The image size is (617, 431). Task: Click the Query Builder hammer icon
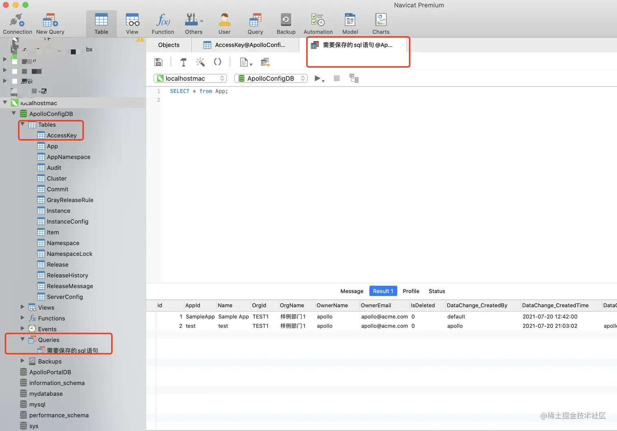[x=183, y=62]
